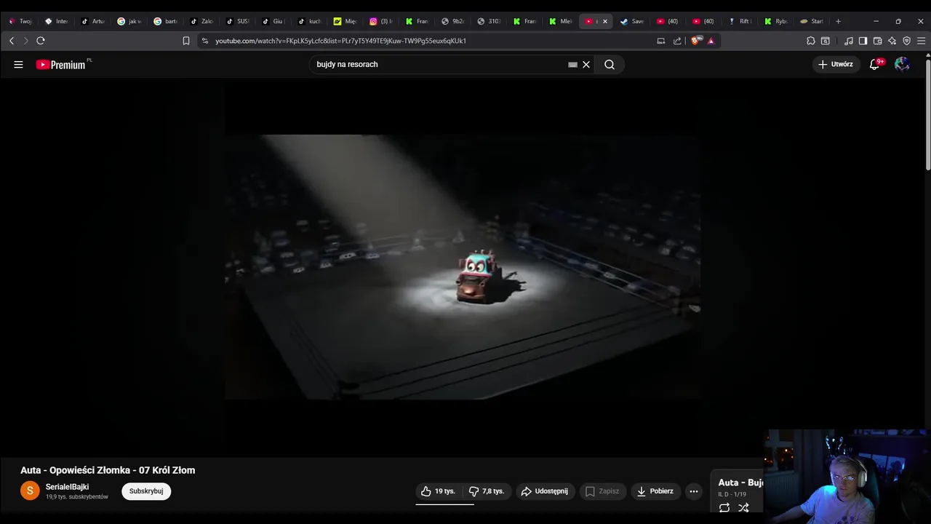Screen dimensions: 931x524
Task: Toggle playlist shuffle button
Action: coord(743,508)
